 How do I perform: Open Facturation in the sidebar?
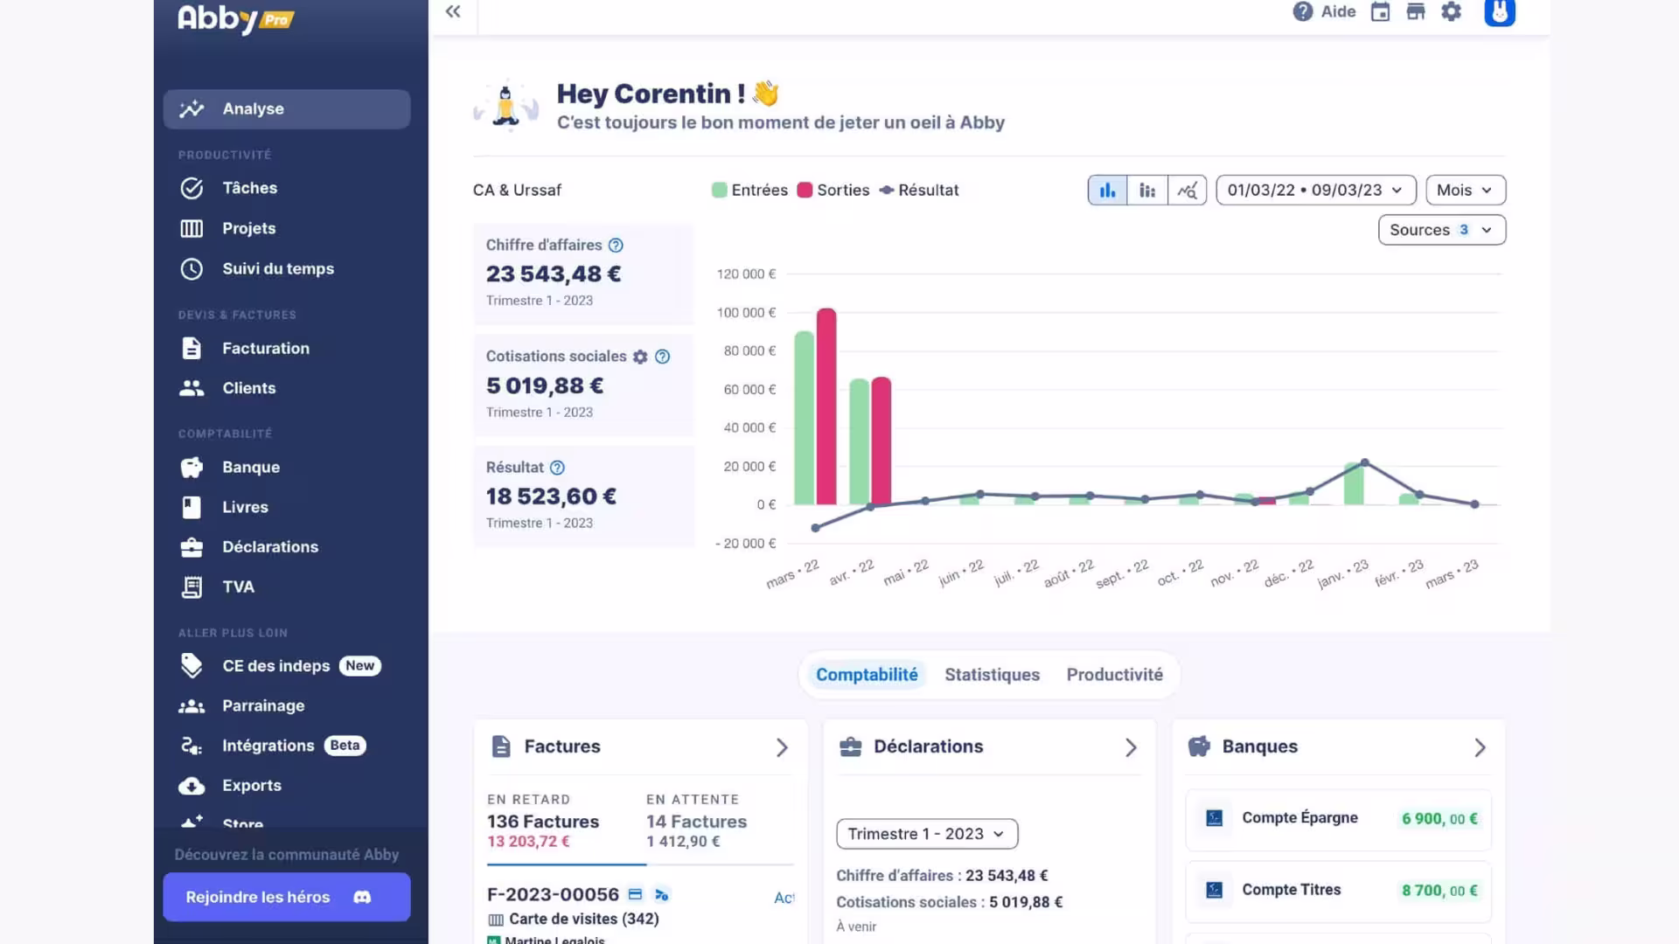[x=265, y=348]
